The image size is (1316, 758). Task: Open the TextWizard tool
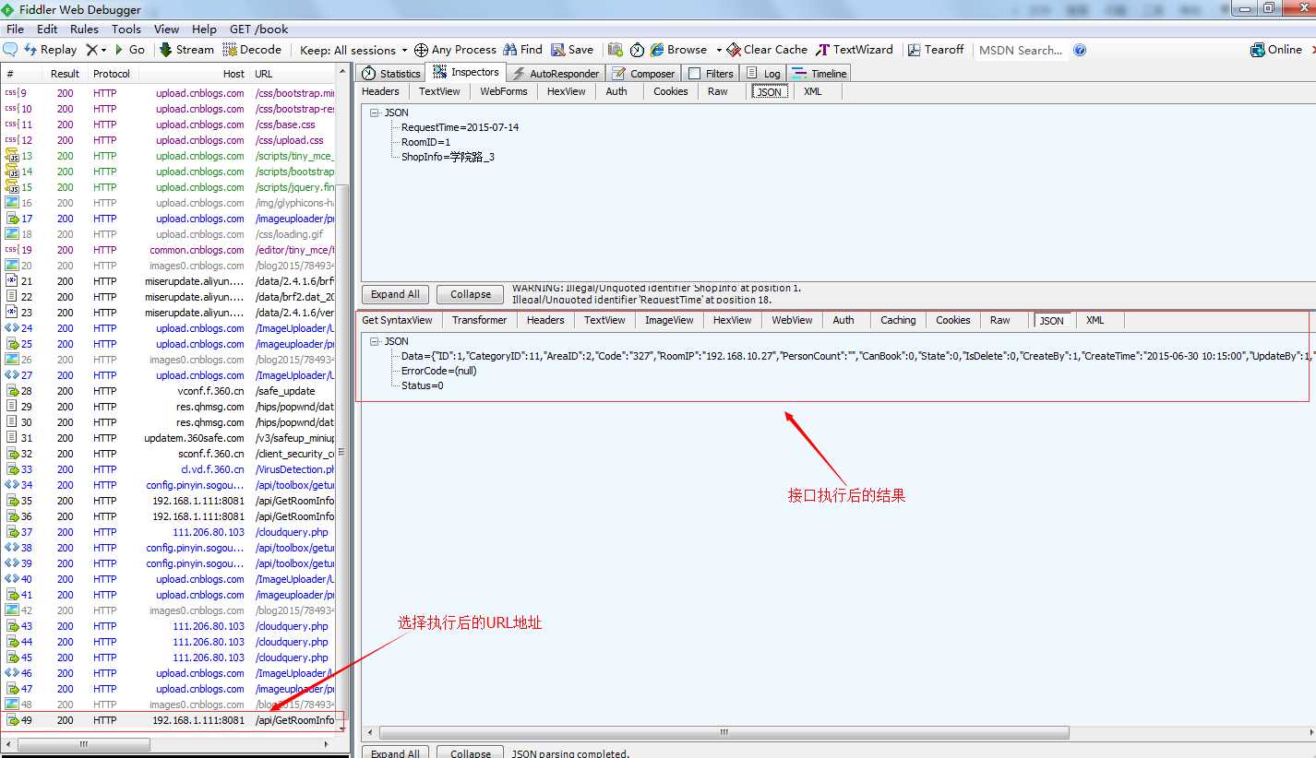click(855, 50)
